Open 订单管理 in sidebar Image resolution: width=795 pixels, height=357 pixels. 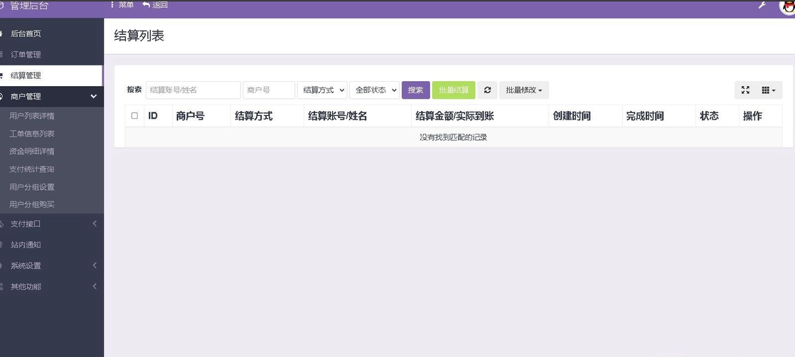click(52, 54)
